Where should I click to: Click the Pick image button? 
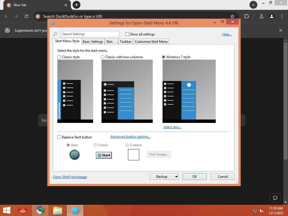(159, 154)
